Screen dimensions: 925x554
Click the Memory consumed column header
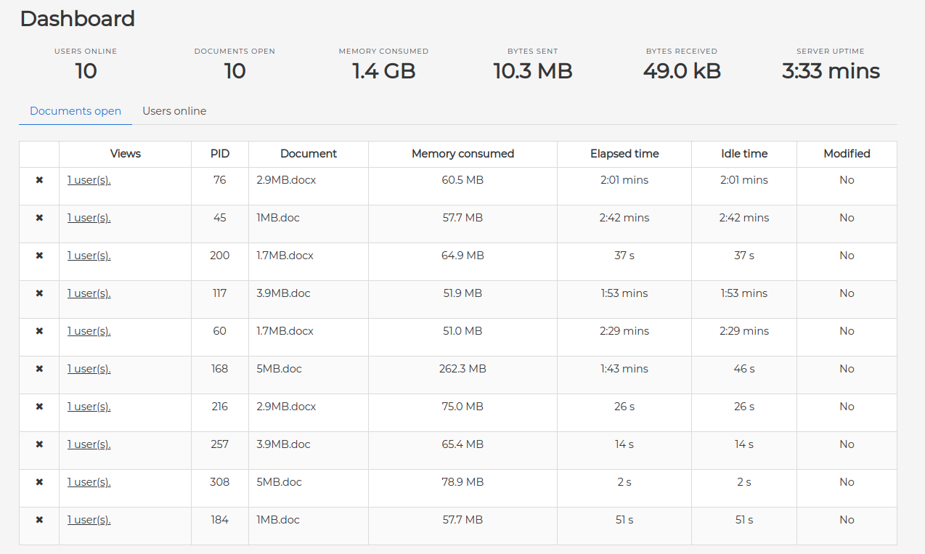[x=462, y=154]
